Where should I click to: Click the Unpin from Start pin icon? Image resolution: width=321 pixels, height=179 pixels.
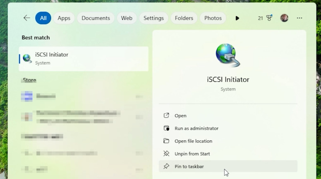pos(166,153)
